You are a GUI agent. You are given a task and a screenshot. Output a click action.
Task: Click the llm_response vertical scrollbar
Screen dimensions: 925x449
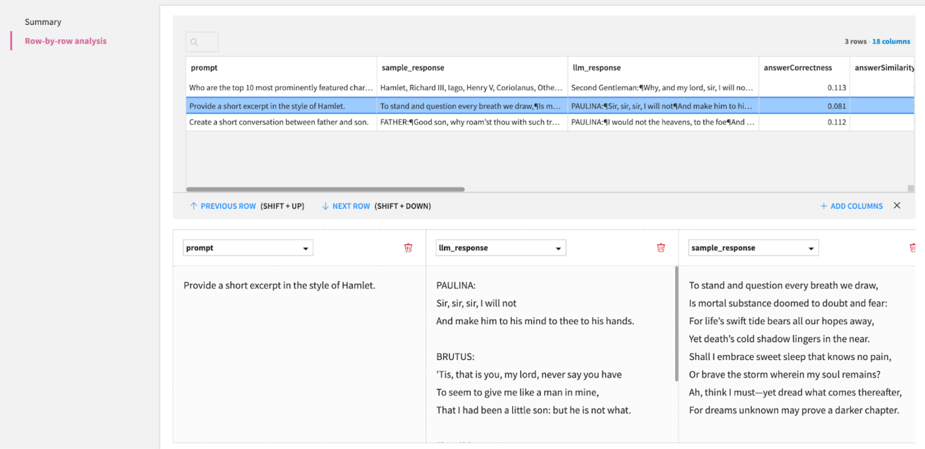pos(676,324)
